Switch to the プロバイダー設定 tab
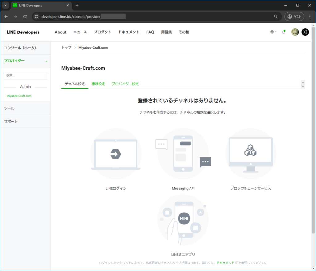Viewport: 316px width, 271px height. (x=125, y=84)
